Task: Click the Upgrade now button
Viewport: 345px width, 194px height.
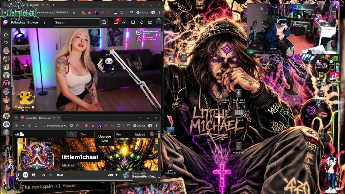Action: point(105,139)
